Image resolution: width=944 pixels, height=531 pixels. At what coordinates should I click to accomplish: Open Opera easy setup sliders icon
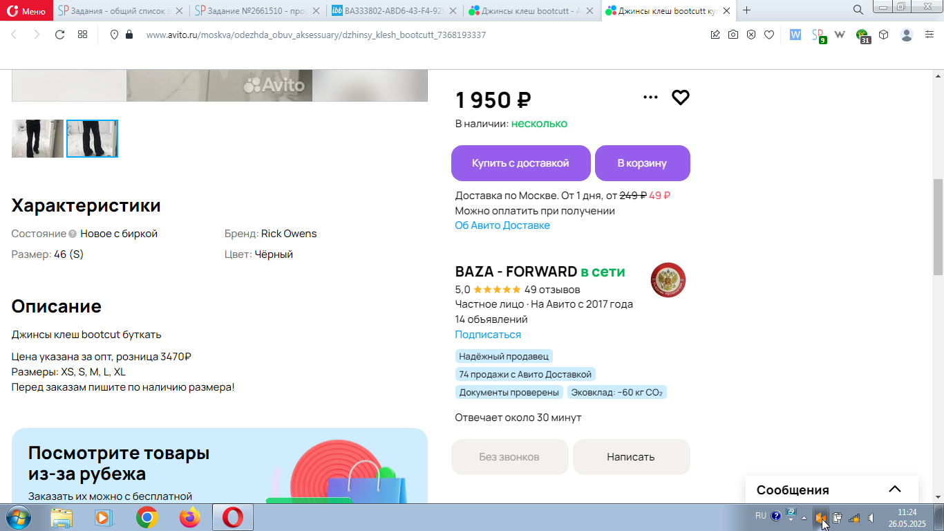tap(929, 35)
